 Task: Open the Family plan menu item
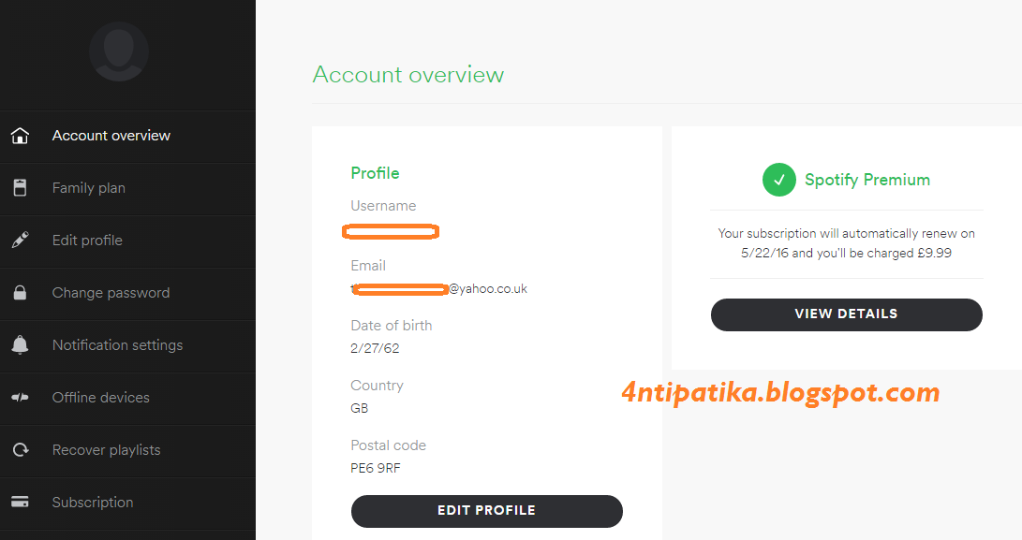pyautogui.click(x=89, y=188)
